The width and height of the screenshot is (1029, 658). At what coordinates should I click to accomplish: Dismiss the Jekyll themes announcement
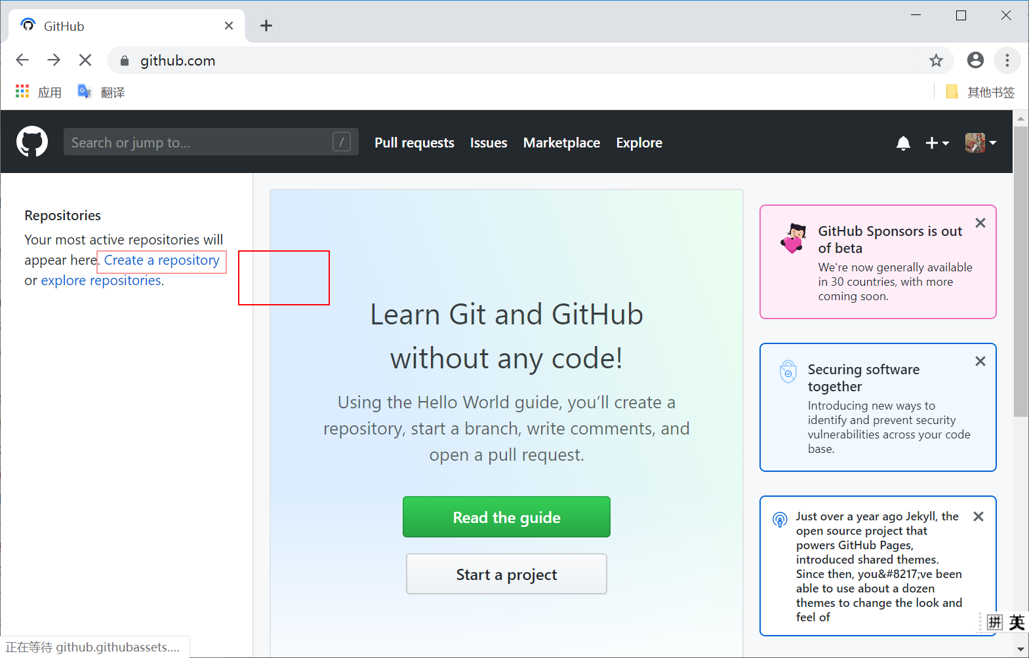pos(979,516)
